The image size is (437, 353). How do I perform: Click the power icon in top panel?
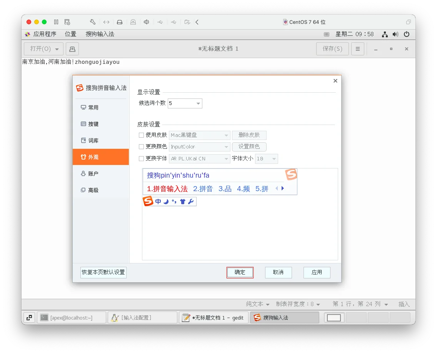click(x=407, y=34)
